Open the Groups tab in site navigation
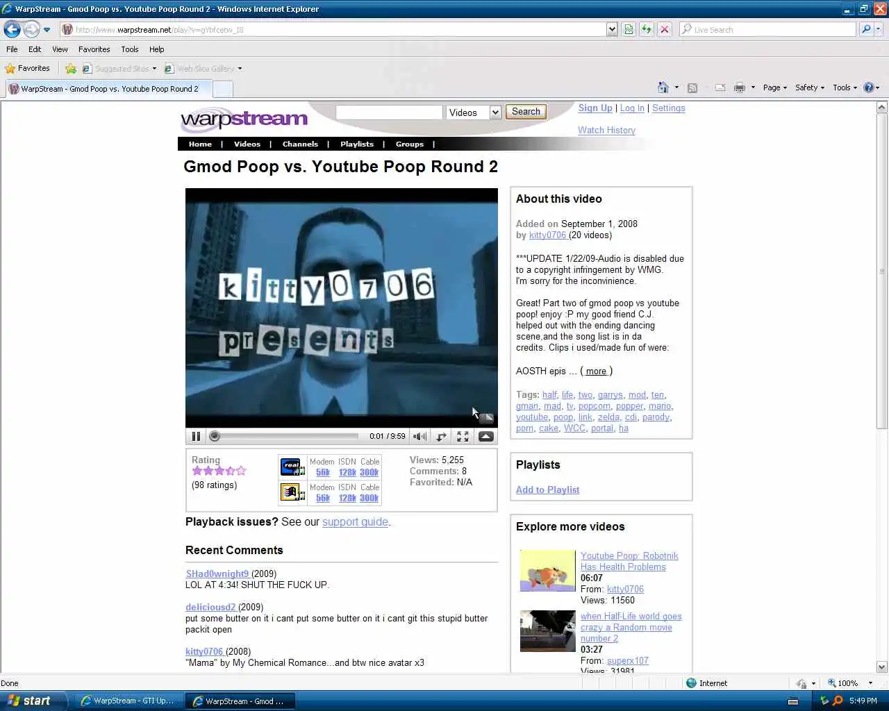Screen dimensions: 889x711 410,144
